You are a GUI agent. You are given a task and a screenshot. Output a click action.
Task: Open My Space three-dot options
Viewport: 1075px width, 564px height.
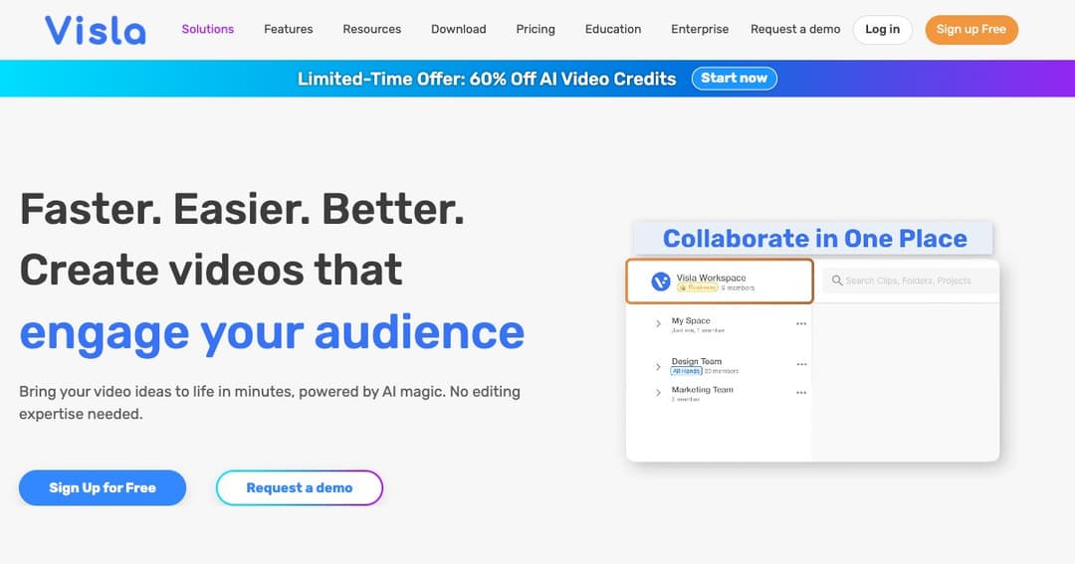[x=801, y=323]
